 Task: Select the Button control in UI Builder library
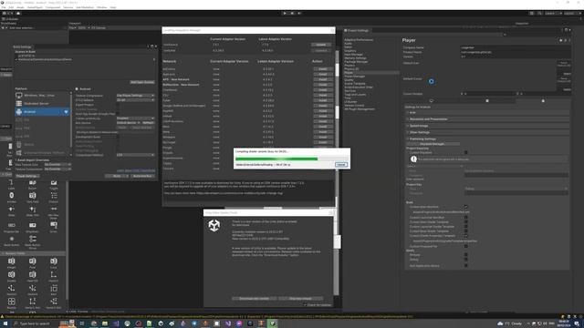coord(33,182)
